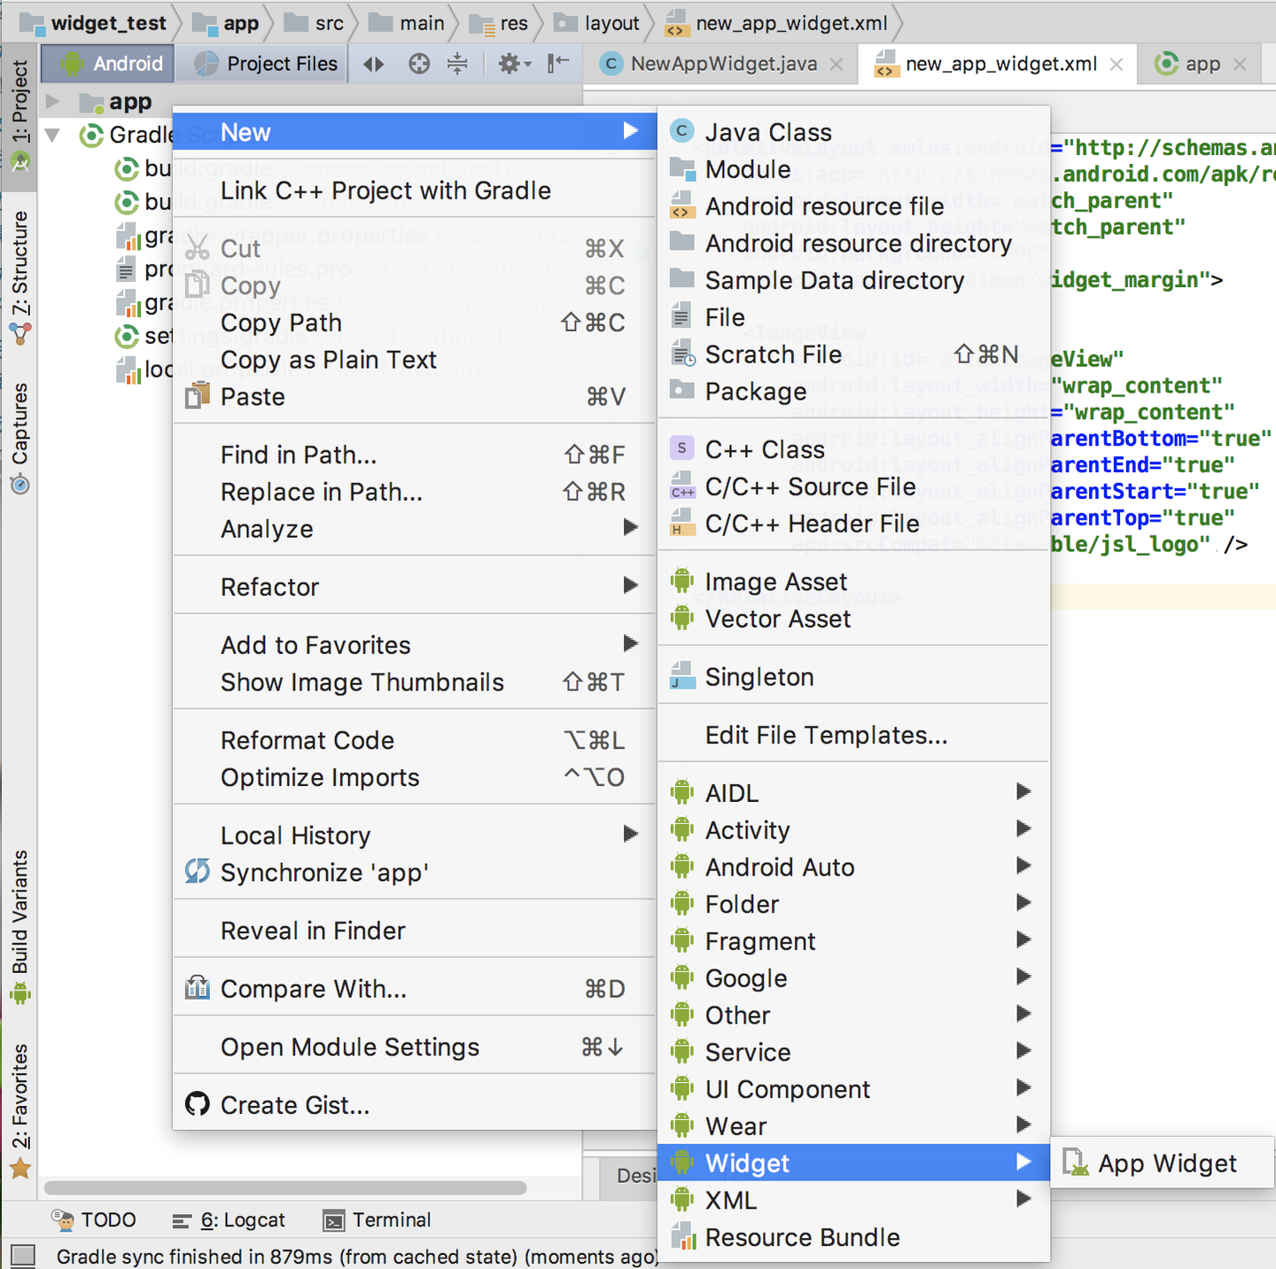This screenshot has width=1276, height=1269.
Task: Open the TODO tool window
Action: point(94,1220)
